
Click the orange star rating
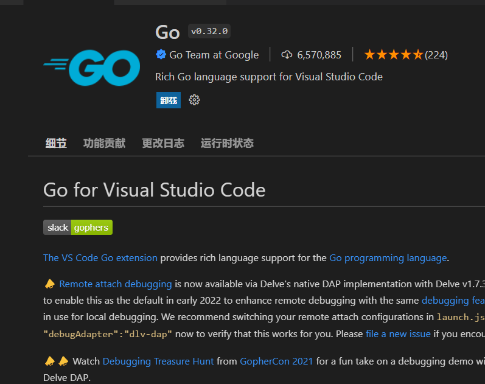393,55
